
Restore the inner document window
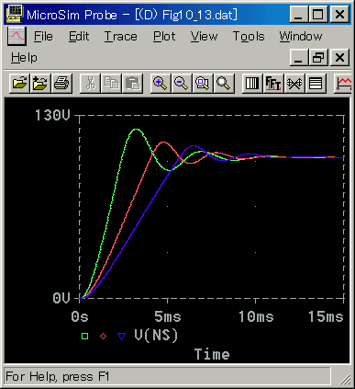pyautogui.click(x=318, y=57)
